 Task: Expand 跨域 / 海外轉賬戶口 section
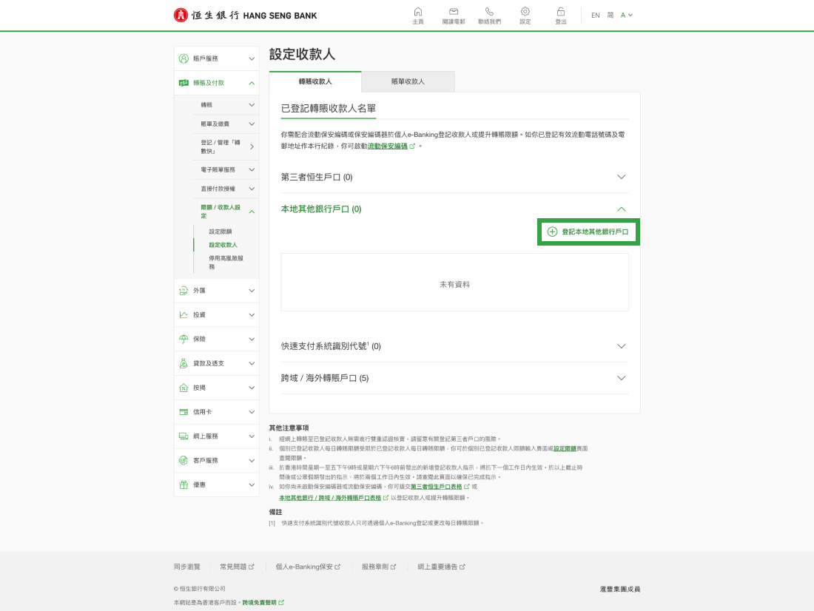coord(621,378)
